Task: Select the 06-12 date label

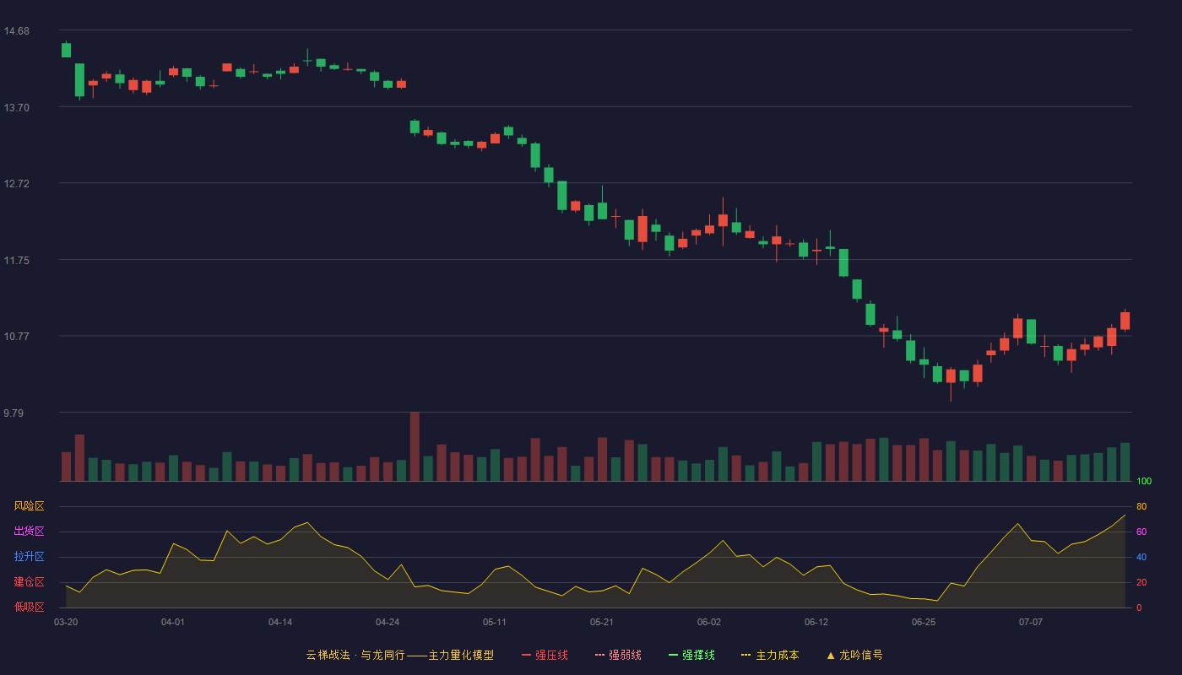Action: [816, 622]
